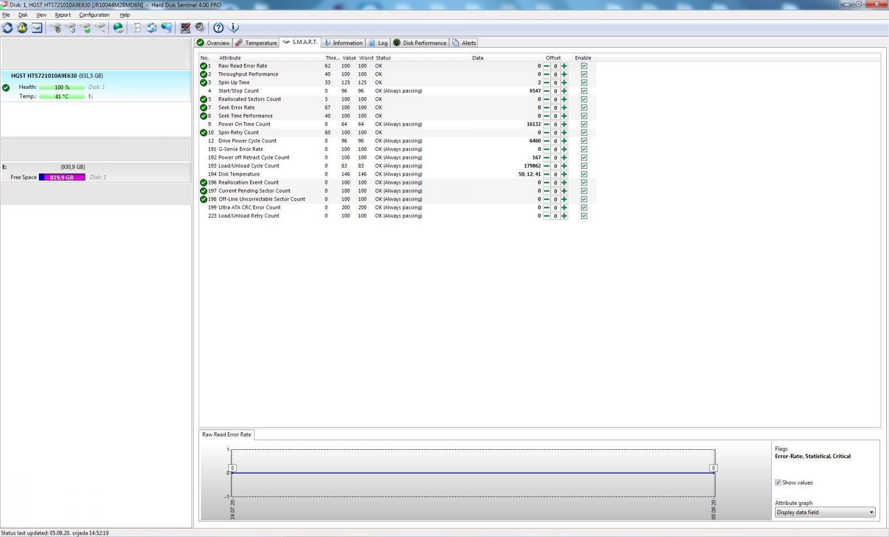Image resolution: width=889 pixels, height=537 pixels.
Task: Click the disk test icon with green check
Action: (x=85, y=27)
